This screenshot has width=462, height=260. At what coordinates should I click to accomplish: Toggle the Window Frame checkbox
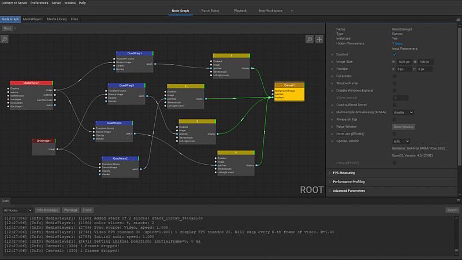pos(394,83)
